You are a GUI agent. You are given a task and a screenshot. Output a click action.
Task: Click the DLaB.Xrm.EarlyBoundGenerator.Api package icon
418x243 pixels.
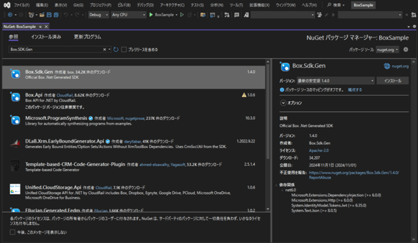pos(16,143)
